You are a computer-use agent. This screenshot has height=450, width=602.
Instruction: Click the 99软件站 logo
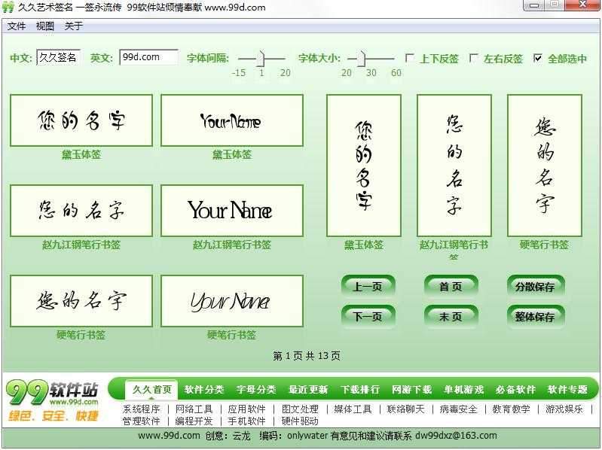(x=53, y=400)
